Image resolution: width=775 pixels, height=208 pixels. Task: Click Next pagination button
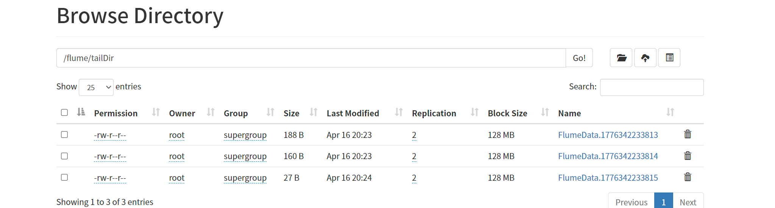[688, 202]
